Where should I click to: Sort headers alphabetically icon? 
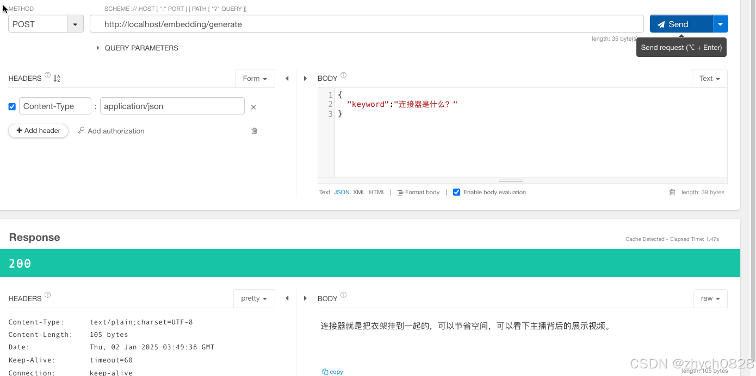tap(57, 79)
